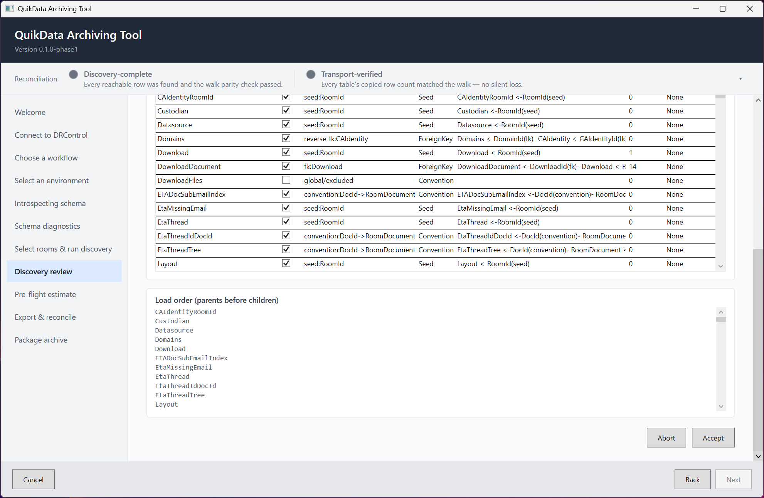
Task: Select the Choose a workflow step
Action: tap(64, 158)
